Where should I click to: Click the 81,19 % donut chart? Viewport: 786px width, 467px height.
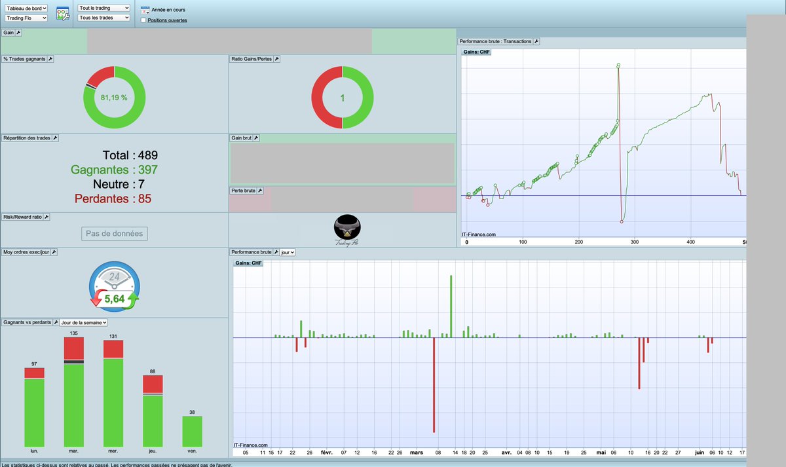click(114, 97)
